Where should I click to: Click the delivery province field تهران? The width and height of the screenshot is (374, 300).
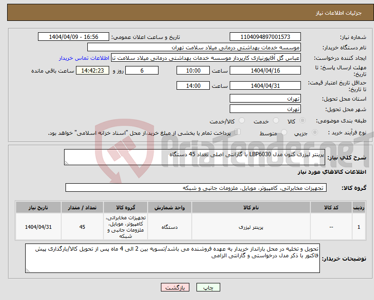[265, 98]
